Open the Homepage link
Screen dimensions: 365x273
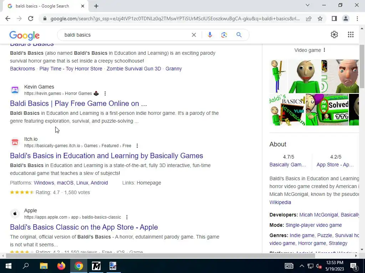tap(149, 183)
